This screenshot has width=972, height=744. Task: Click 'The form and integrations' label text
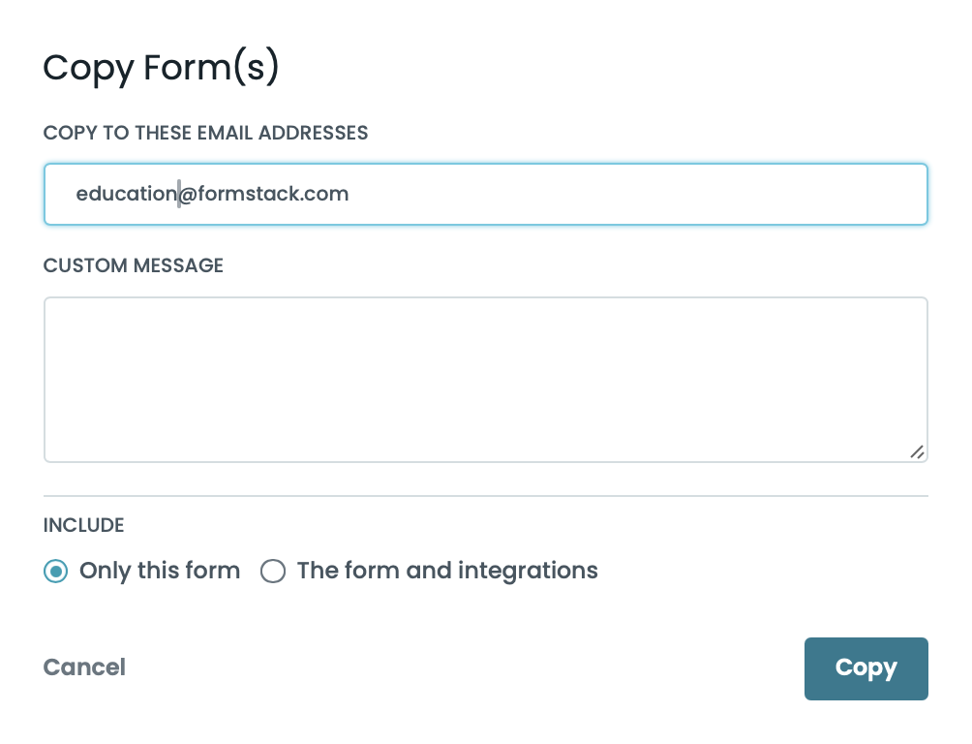447,571
